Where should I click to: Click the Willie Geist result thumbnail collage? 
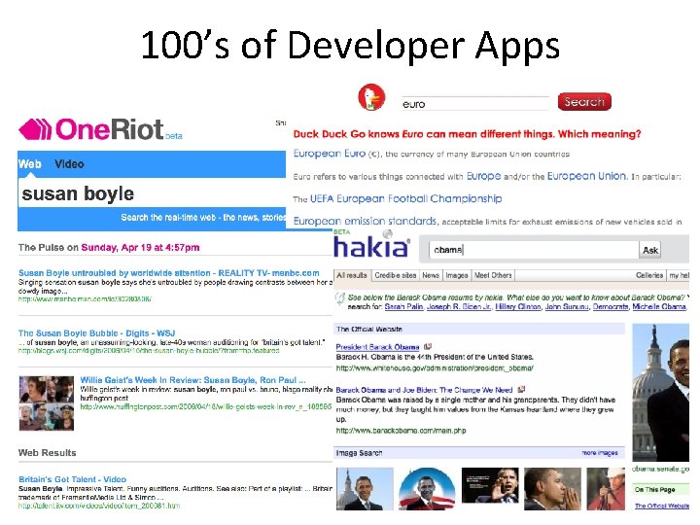[47, 403]
